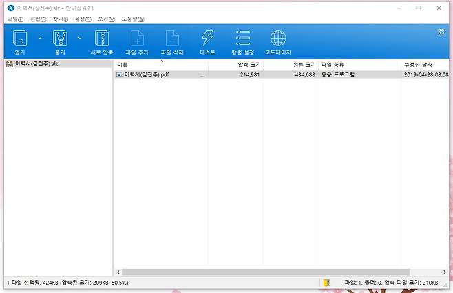Expand the dropdown arrow next to 풀기

(x=80, y=38)
